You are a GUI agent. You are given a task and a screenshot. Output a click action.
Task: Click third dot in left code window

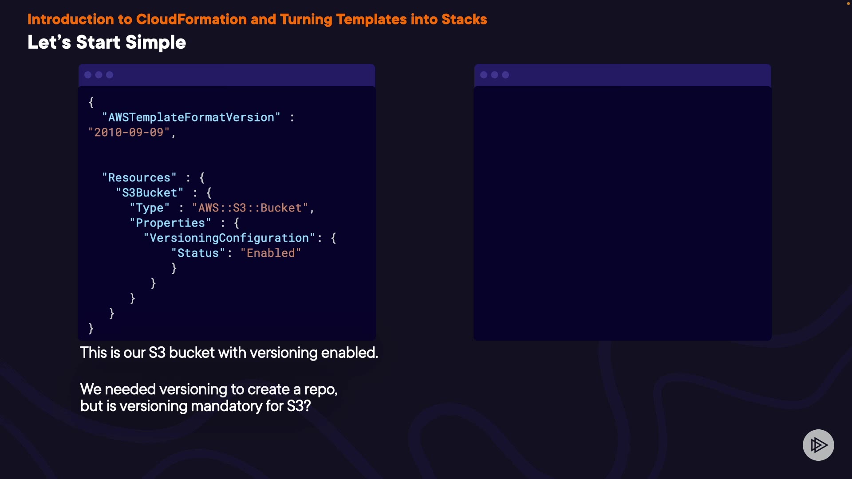[x=110, y=75]
